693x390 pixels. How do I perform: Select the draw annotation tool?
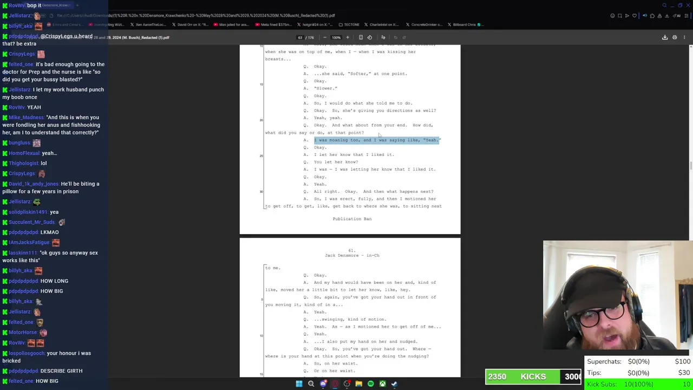point(383,37)
